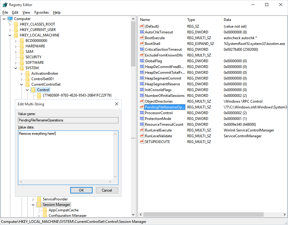Image resolution: width=288 pixels, height=225 pixels.
Task: Select the PendingFileRenameOperations value
Action: pos(165,107)
